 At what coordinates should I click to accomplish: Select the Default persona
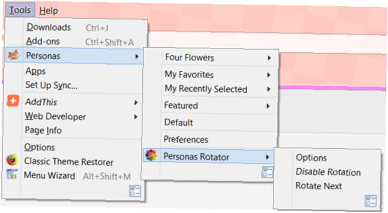(x=178, y=123)
